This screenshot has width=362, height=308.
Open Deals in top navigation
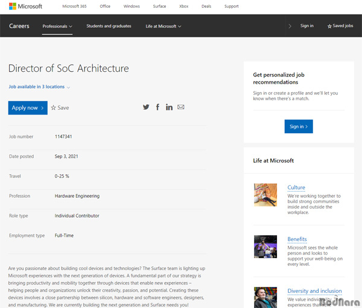[206, 6]
